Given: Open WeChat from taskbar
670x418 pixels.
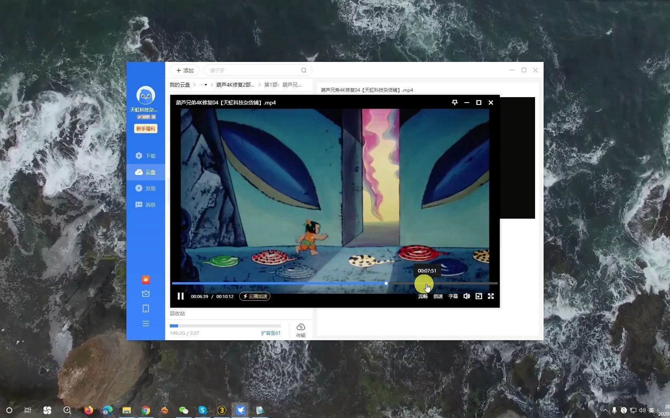Looking at the screenshot, I should (x=184, y=410).
